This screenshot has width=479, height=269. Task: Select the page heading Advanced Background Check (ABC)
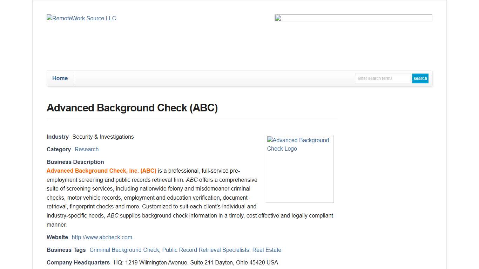(132, 108)
